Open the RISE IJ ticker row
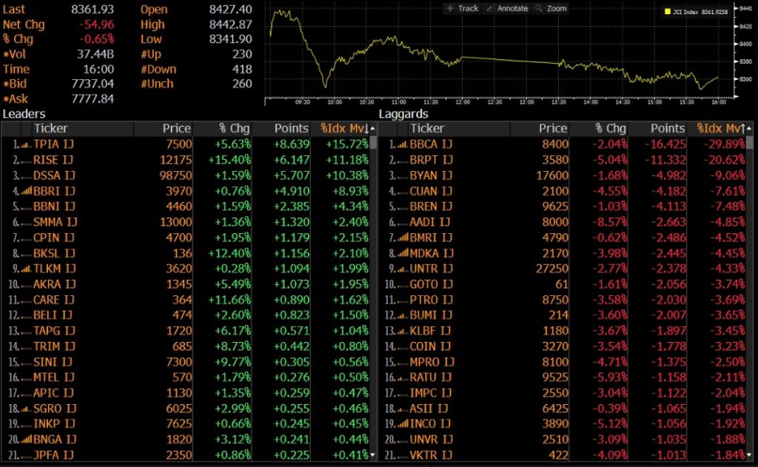758x467 pixels. (x=54, y=160)
